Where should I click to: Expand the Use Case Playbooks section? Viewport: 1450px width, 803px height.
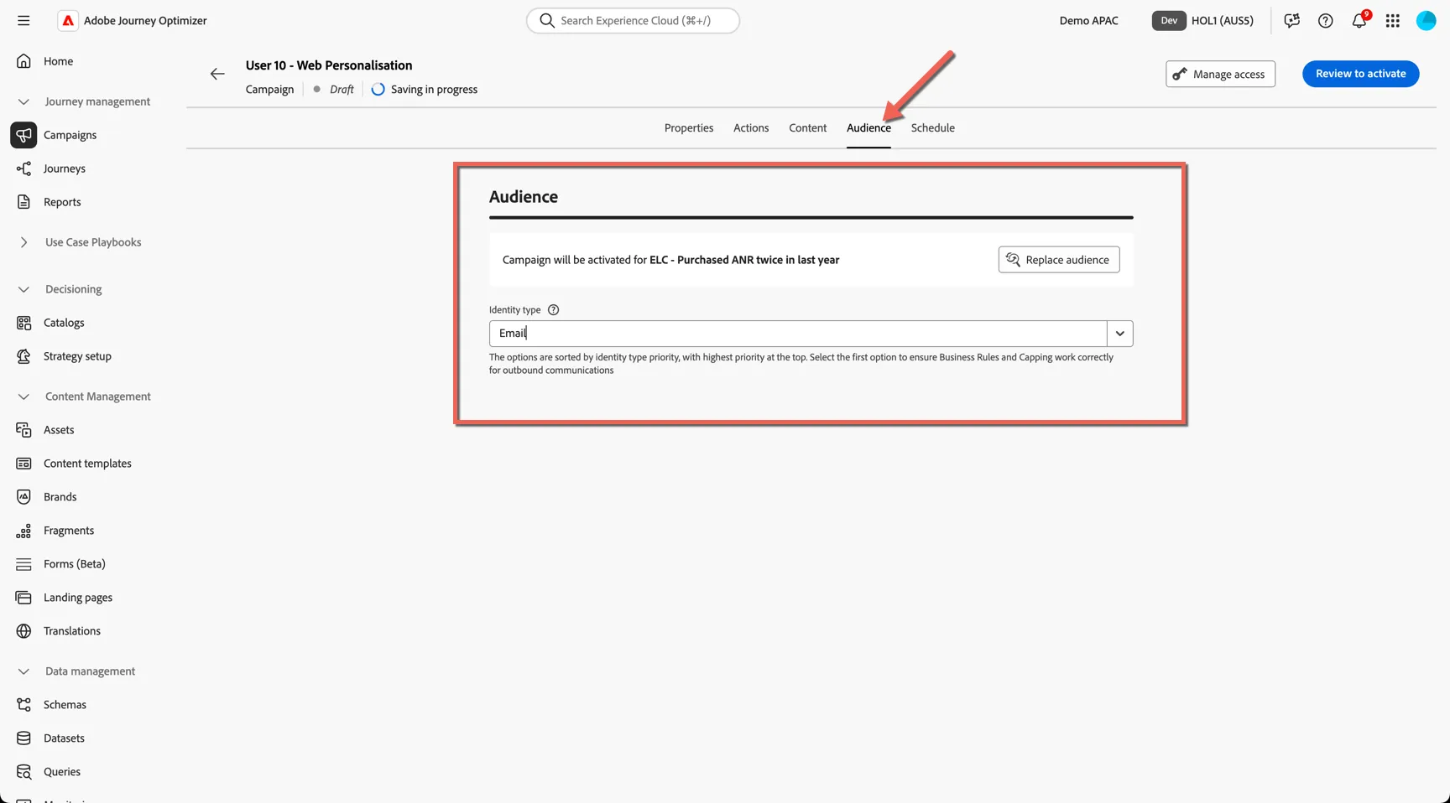point(23,242)
